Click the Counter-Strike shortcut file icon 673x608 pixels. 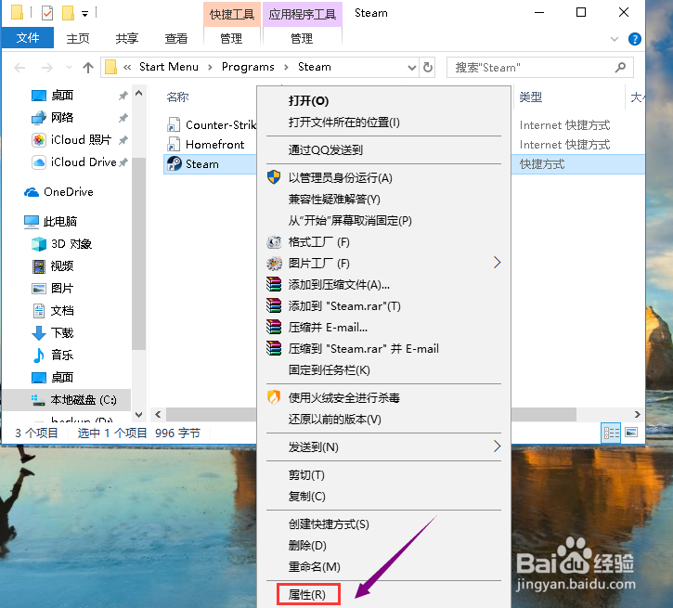174,125
